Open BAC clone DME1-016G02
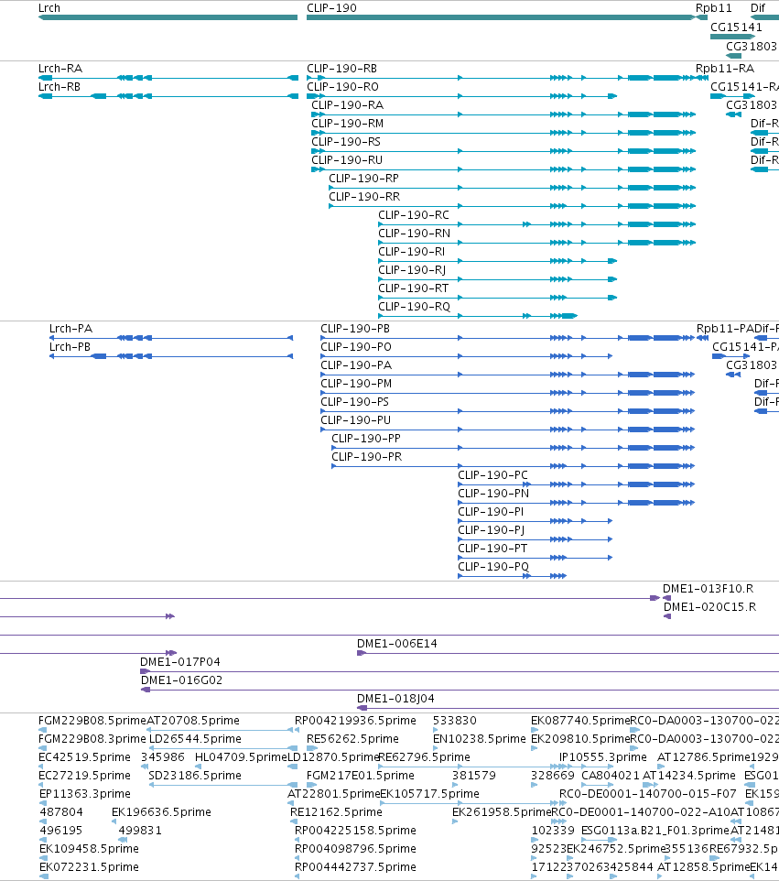Image resolution: width=779 pixels, height=881 pixels. coord(181,680)
